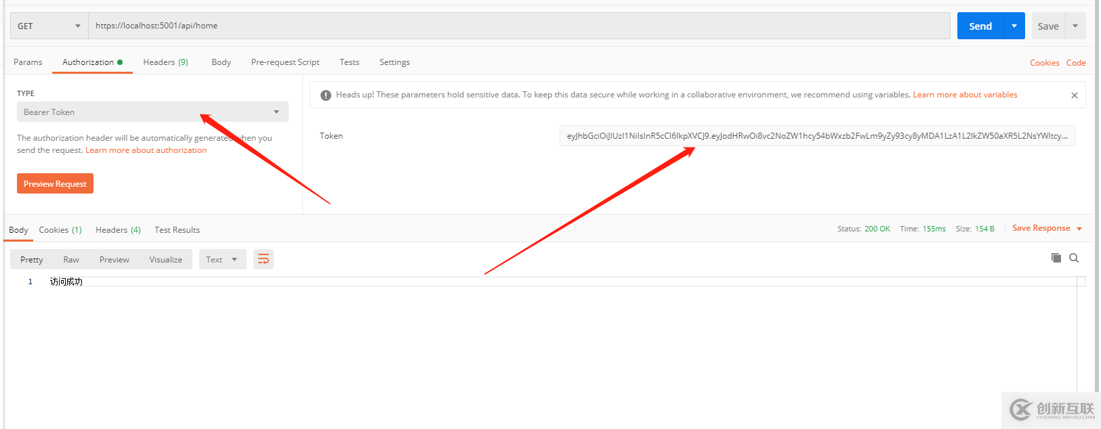Select the Raw view mode
The height and width of the screenshot is (429, 1101).
click(71, 259)
